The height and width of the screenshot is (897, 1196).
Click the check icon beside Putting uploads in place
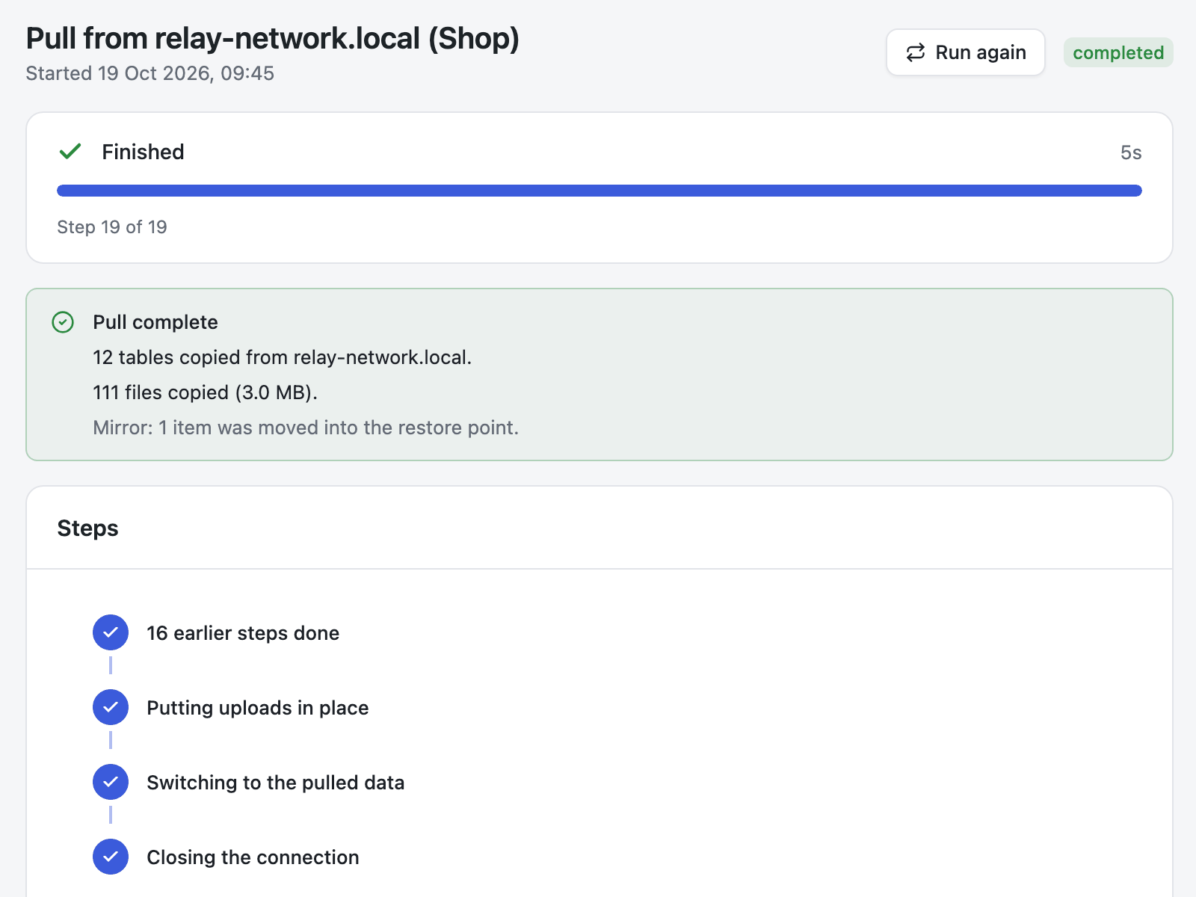tap(111, 707)
